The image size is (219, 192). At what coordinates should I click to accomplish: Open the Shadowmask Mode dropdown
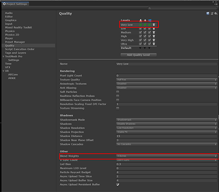click(x=167, y=120)
